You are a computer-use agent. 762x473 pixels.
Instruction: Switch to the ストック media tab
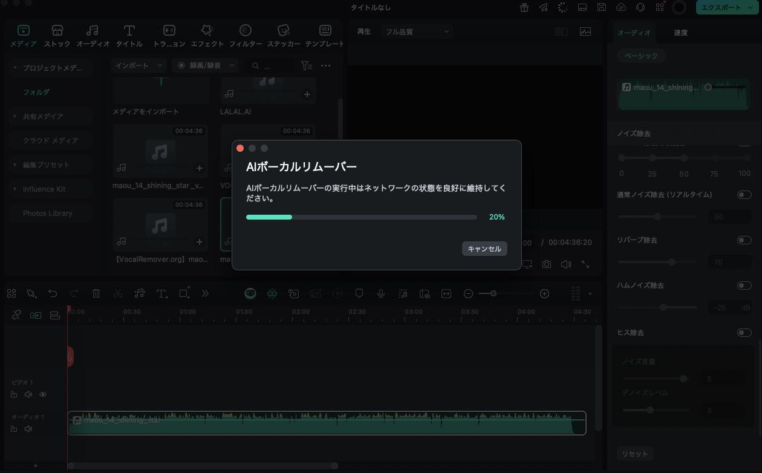point(57,34)
